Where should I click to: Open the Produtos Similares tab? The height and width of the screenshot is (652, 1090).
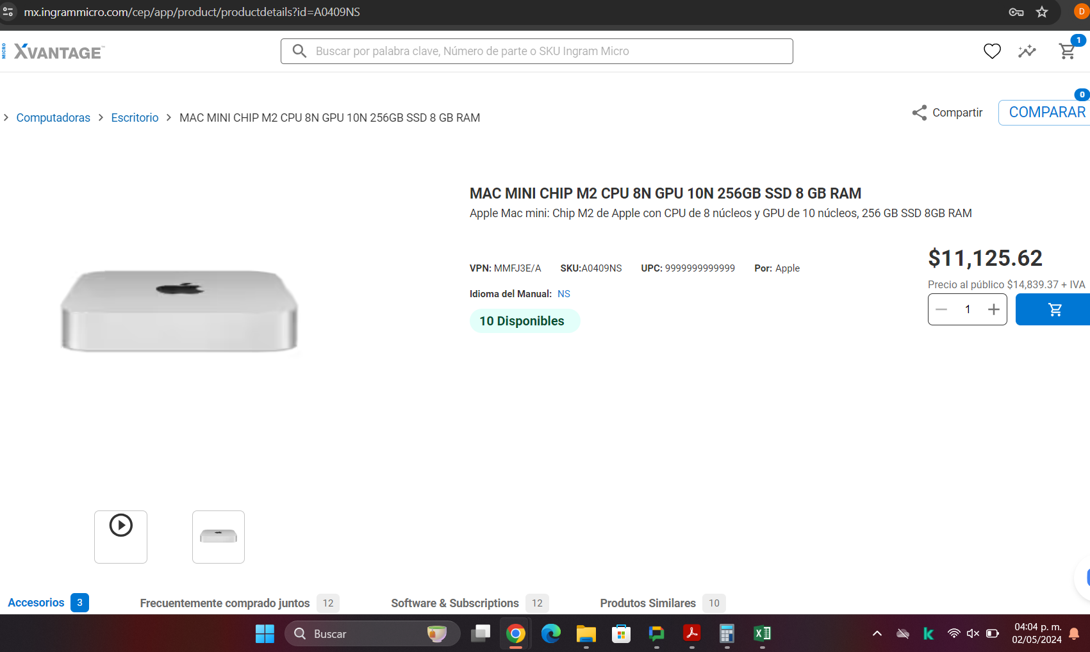tap(663, 603)
